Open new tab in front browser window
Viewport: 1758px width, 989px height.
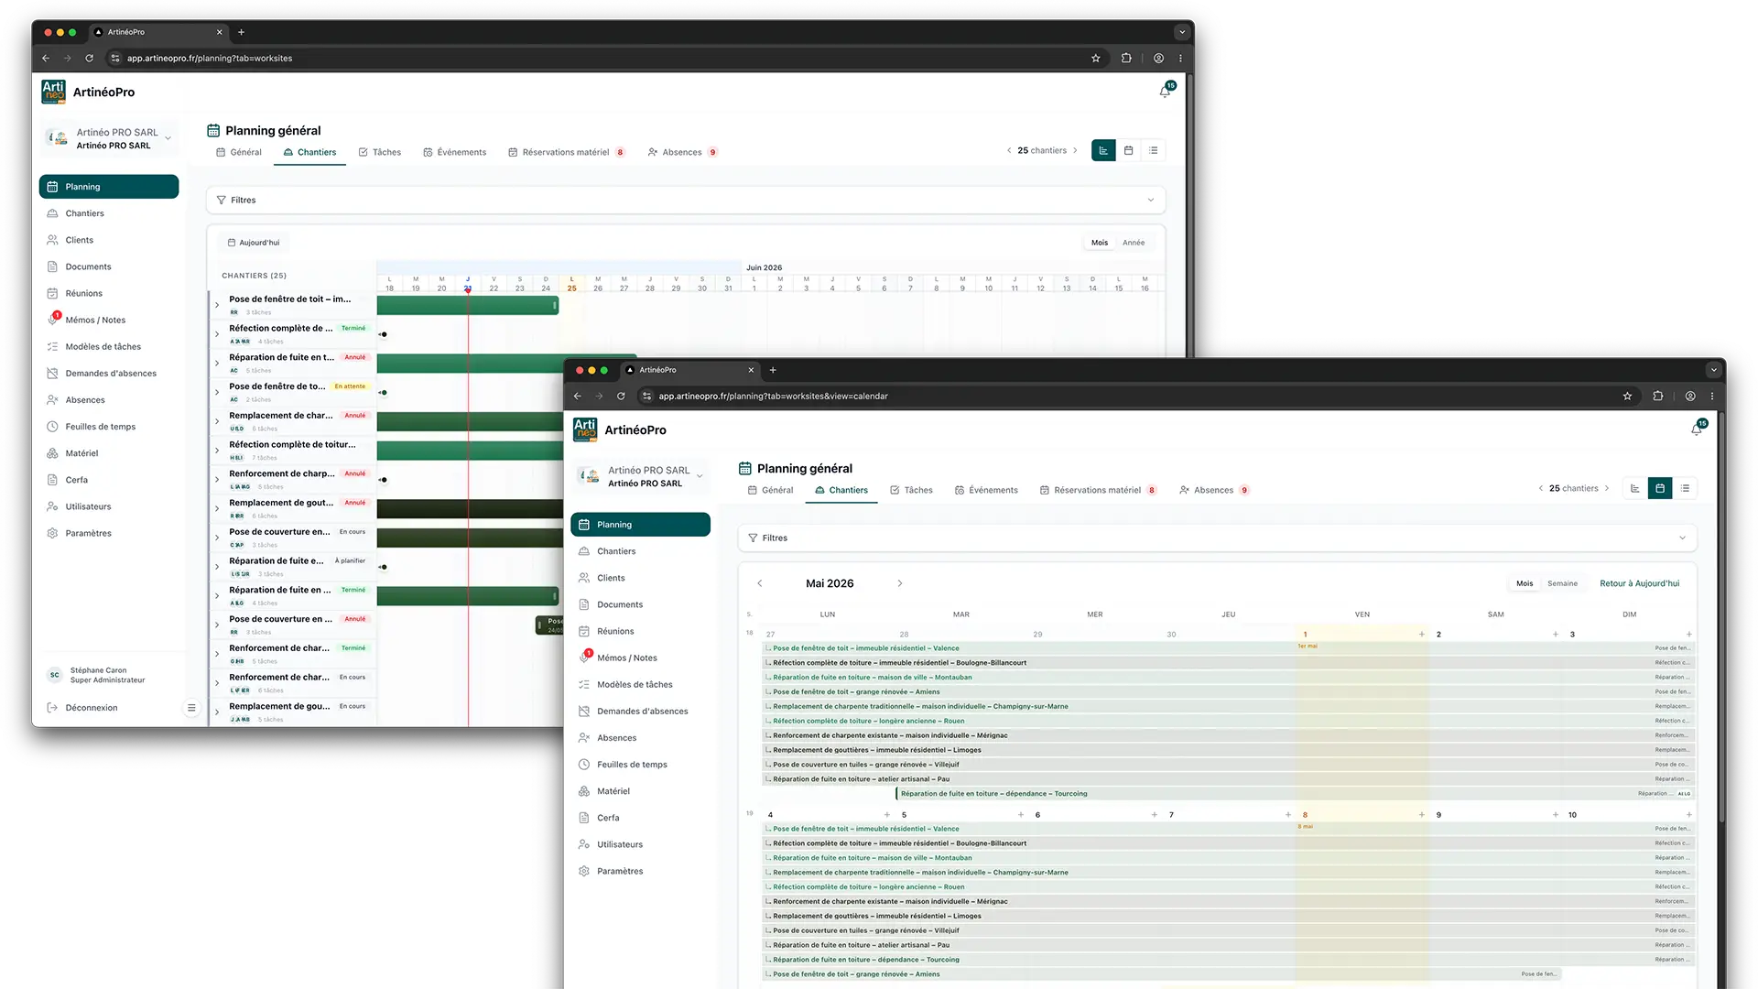point(773,370)
